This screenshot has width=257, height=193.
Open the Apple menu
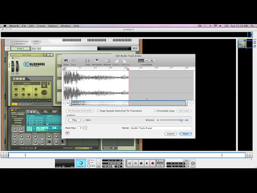[x=5, y=26]
